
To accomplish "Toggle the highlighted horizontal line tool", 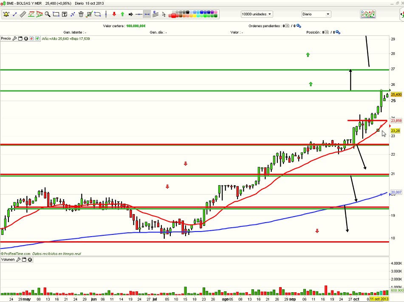I will pyautogui.click(x=147, y=14).
